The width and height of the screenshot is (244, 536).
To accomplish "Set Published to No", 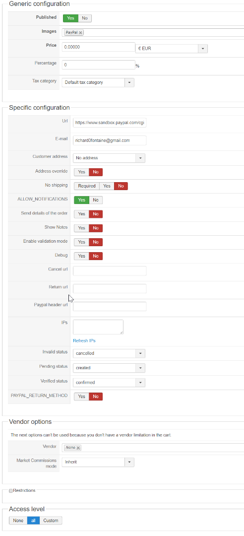I will coord(85,18).
